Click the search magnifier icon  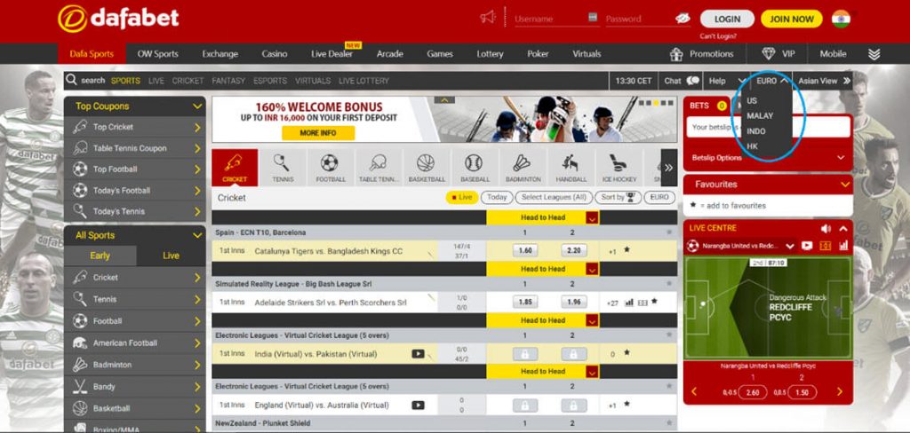[x=71, y=80]
